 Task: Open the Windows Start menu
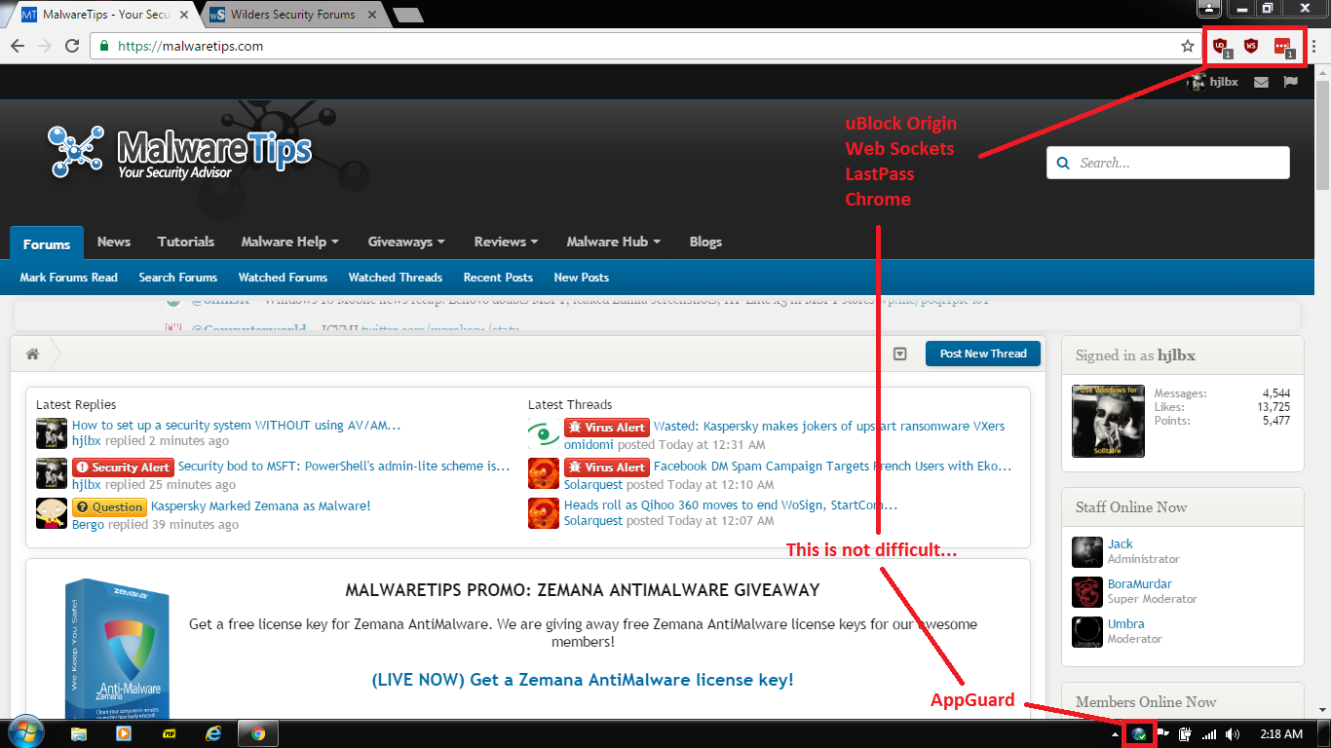(25, 732)
